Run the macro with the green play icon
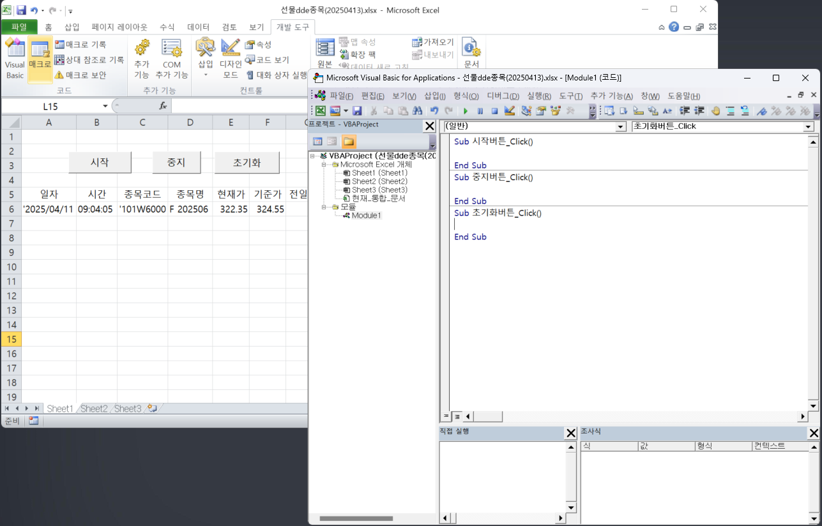 (x=466, y=110)
